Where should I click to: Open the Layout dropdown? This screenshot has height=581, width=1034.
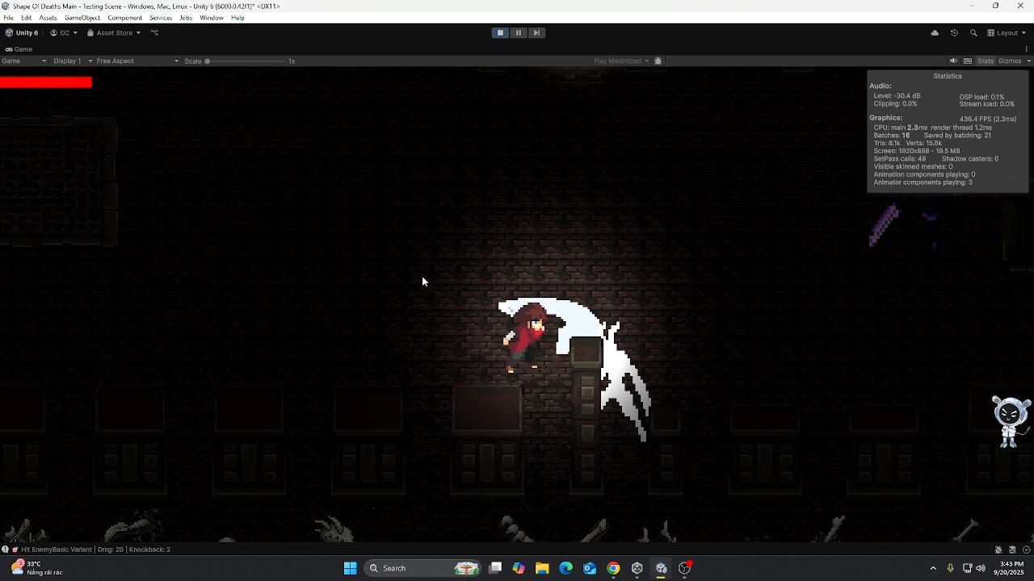pos(1007,33)
